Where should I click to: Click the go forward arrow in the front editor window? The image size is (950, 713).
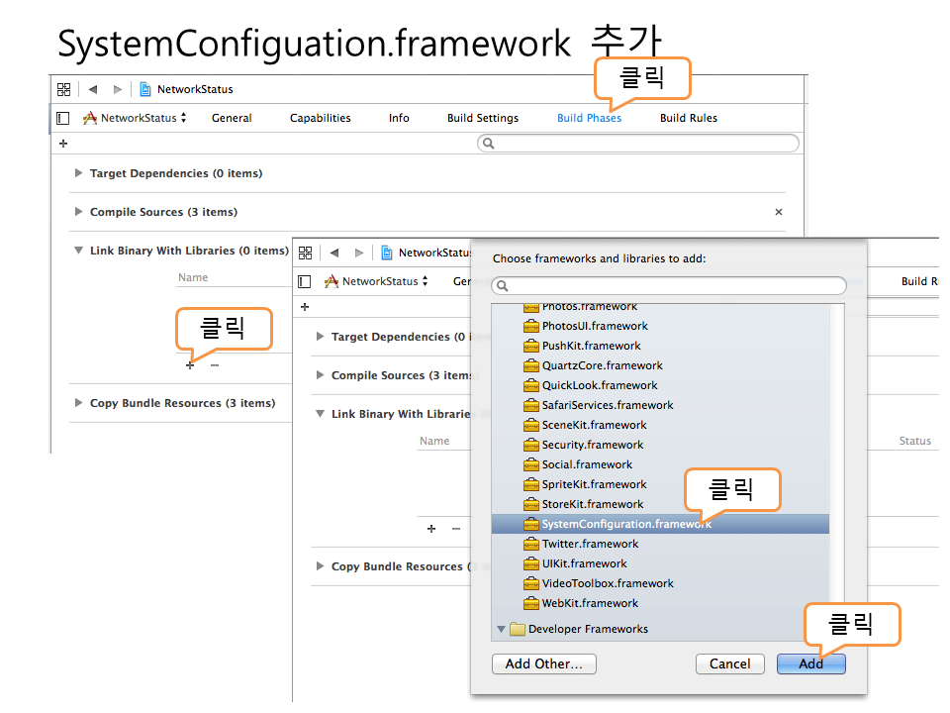pos(358,253)
